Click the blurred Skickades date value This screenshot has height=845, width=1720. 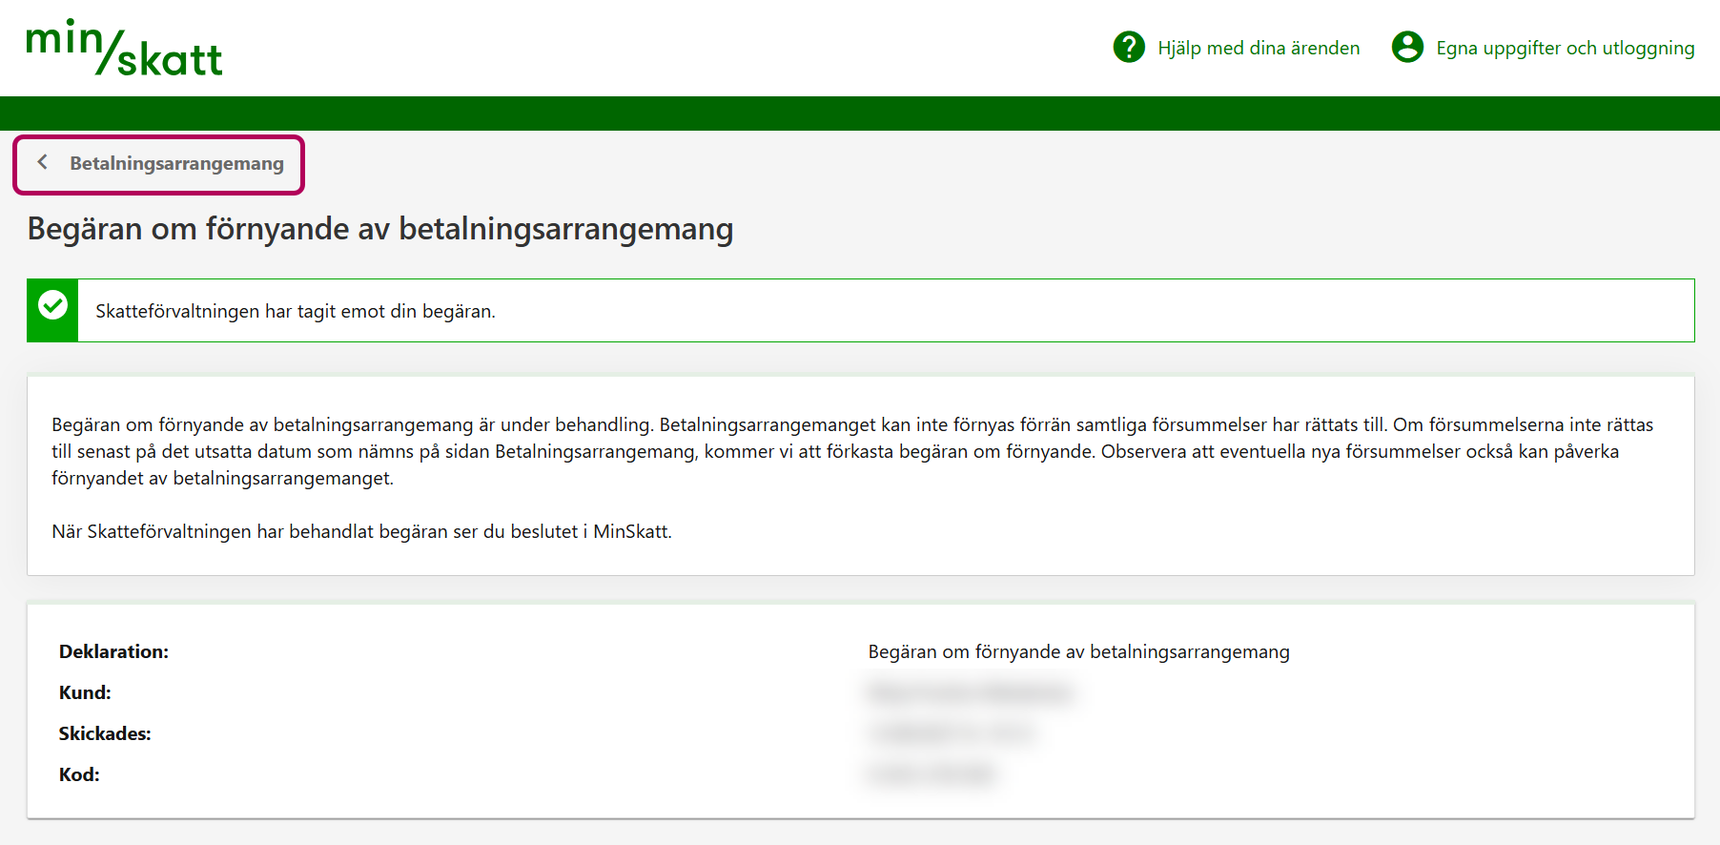951,733
